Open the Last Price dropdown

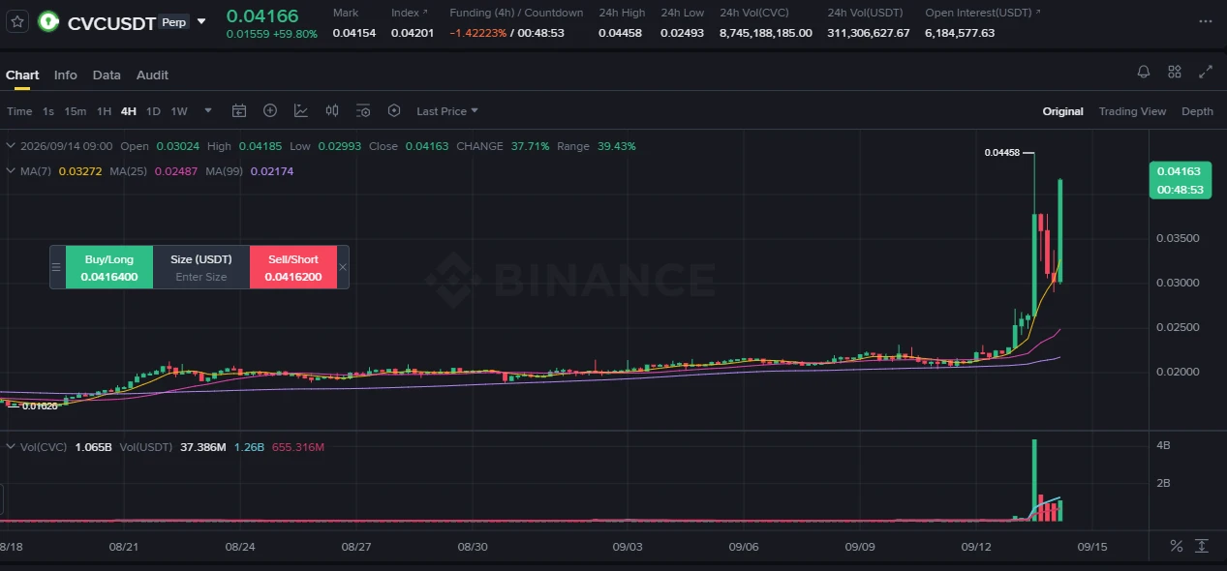click(447, 111)
